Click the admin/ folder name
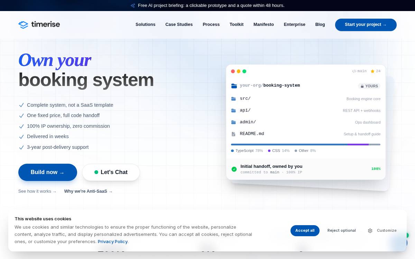The height and width of the screenshot is (259, 415). coord(248,122)
